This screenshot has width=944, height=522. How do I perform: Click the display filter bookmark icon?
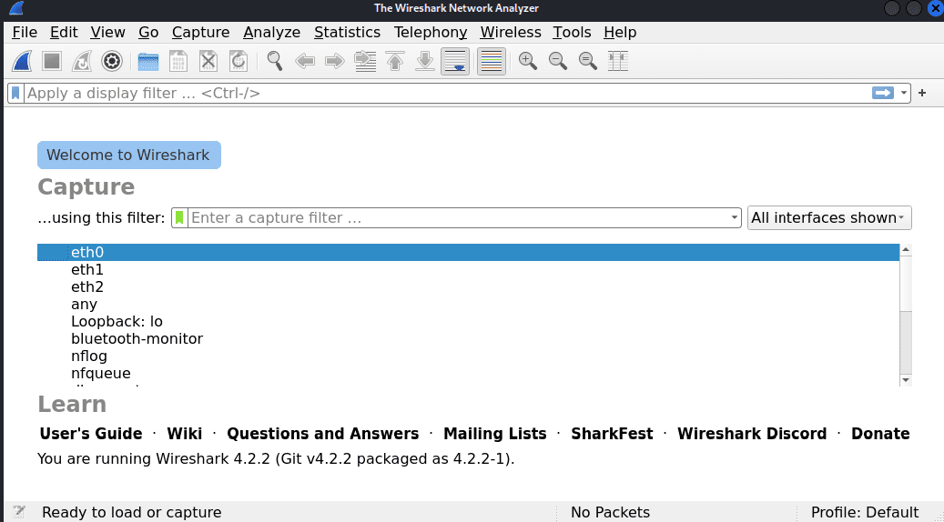pyautogui.click(x=15, y=93)
